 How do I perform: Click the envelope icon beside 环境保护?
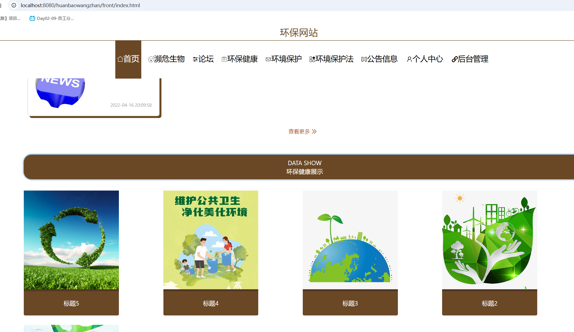pos(268,59)
